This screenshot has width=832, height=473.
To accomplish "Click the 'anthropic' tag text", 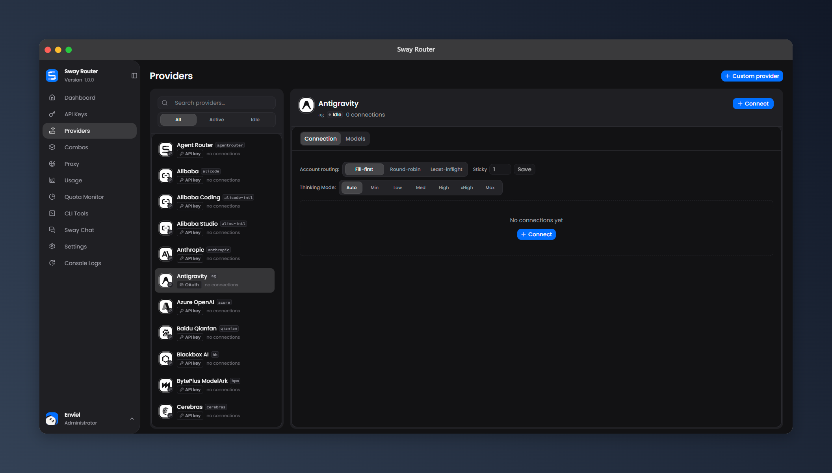I will click(x=219, y=250).
